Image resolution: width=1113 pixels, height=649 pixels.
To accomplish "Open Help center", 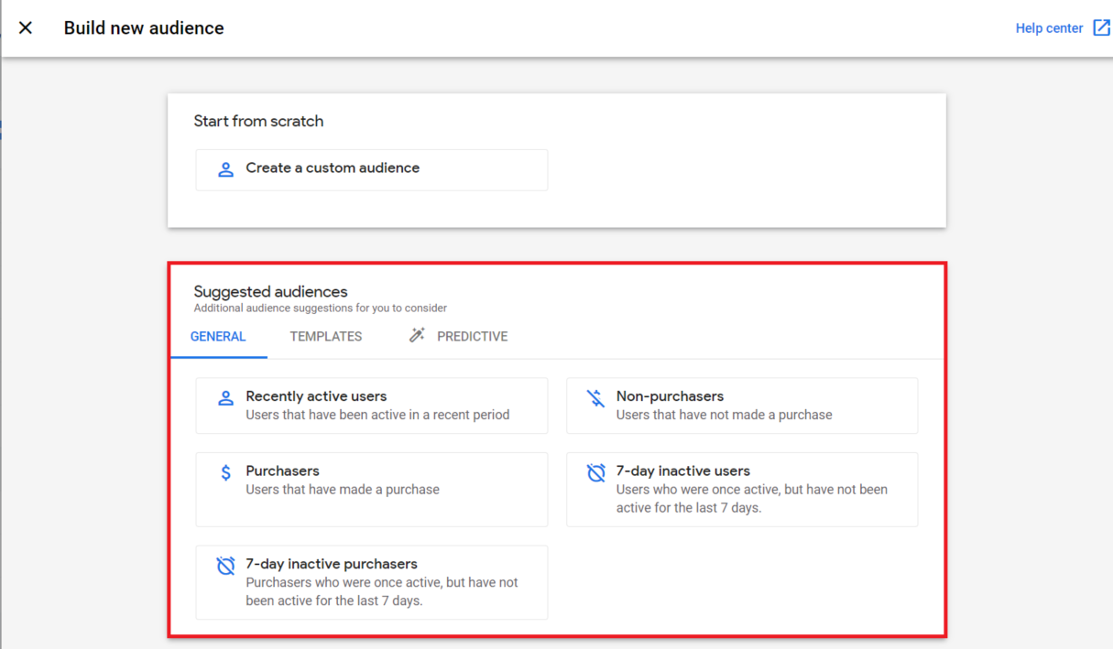I will (1048, 27).
